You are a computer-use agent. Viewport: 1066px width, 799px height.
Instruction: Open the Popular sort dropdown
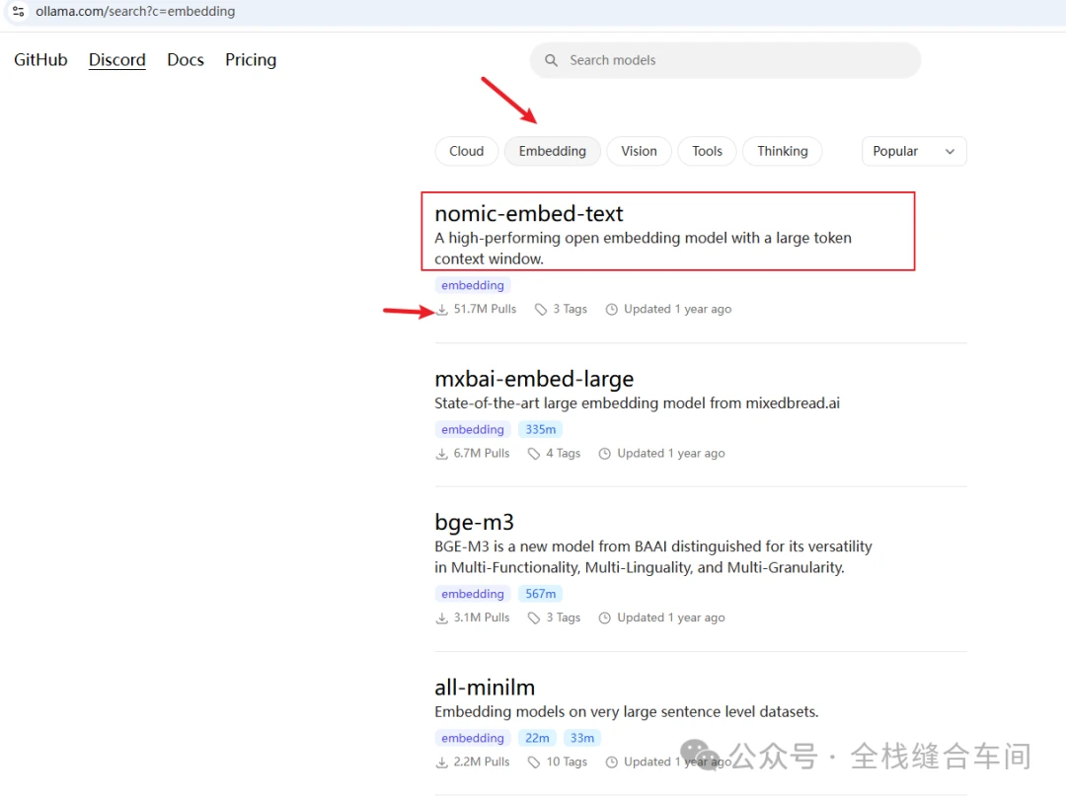pyautogui.click(x=914, y=151)
